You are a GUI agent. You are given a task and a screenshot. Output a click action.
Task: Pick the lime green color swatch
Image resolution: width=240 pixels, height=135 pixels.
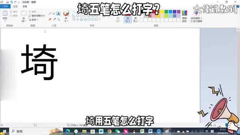click(166, 16)
